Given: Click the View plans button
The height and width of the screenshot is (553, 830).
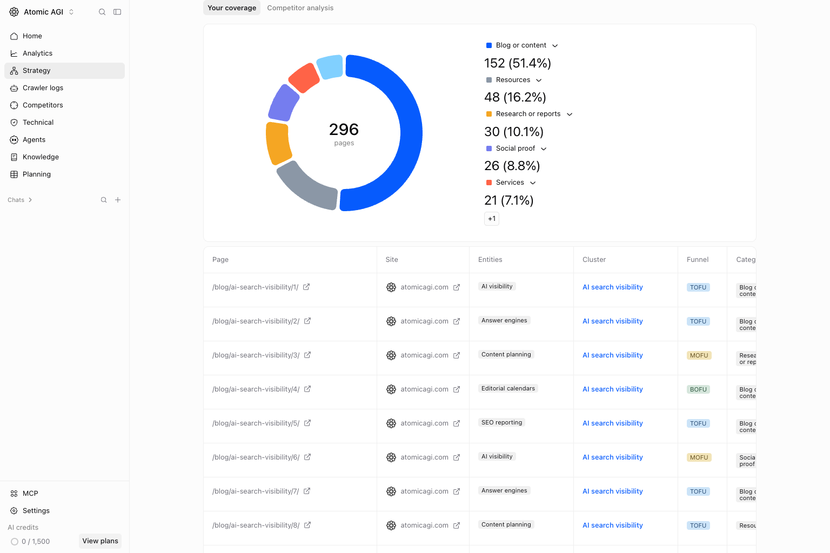Looking at the screenshot, I should coord(100,541).
